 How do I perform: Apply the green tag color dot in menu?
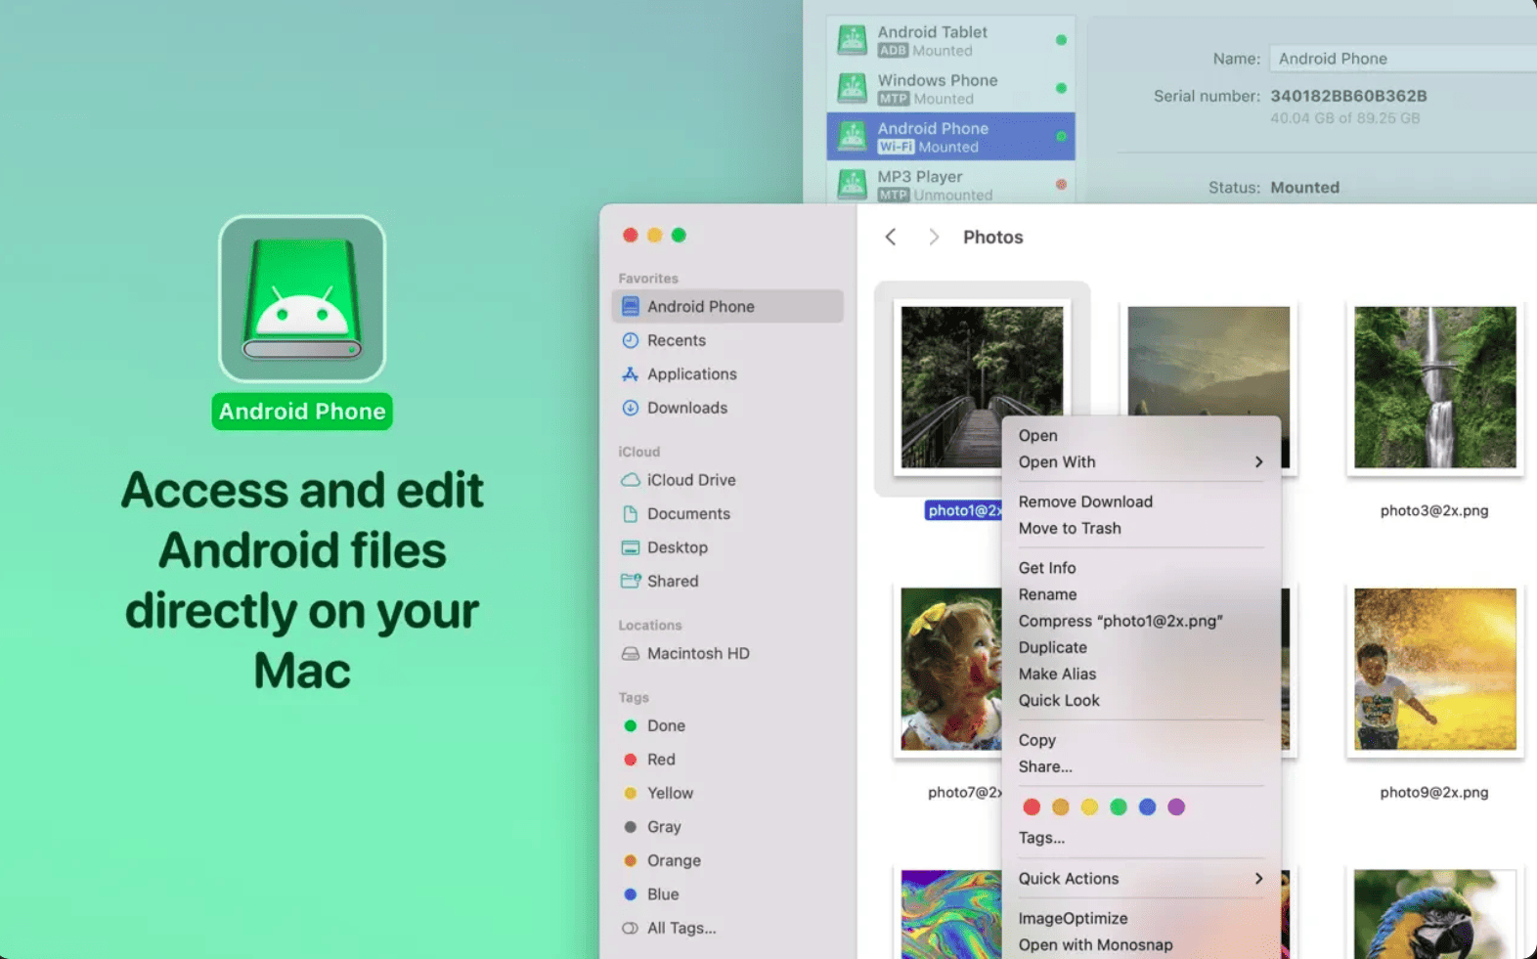click(x=1119, y=806)
